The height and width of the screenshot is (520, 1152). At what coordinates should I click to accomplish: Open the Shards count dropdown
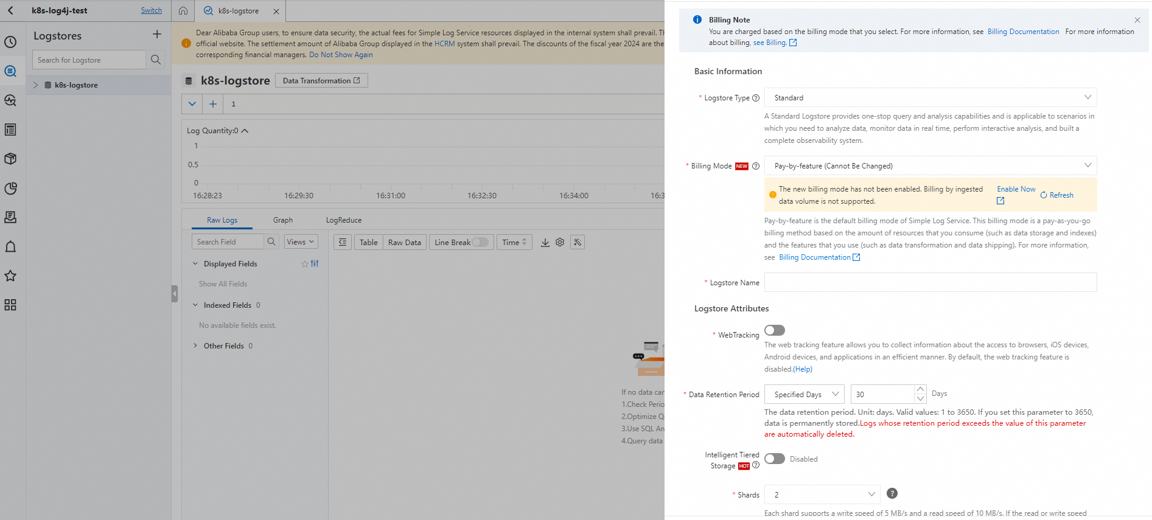822,494
